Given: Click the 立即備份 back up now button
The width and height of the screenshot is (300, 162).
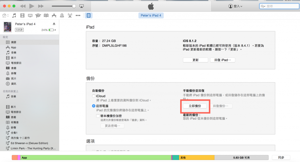Looking at the screenshot, I should 195,106.
